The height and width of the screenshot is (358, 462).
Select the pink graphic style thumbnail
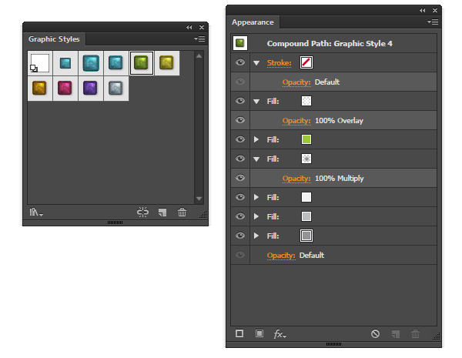click(64, 89)
